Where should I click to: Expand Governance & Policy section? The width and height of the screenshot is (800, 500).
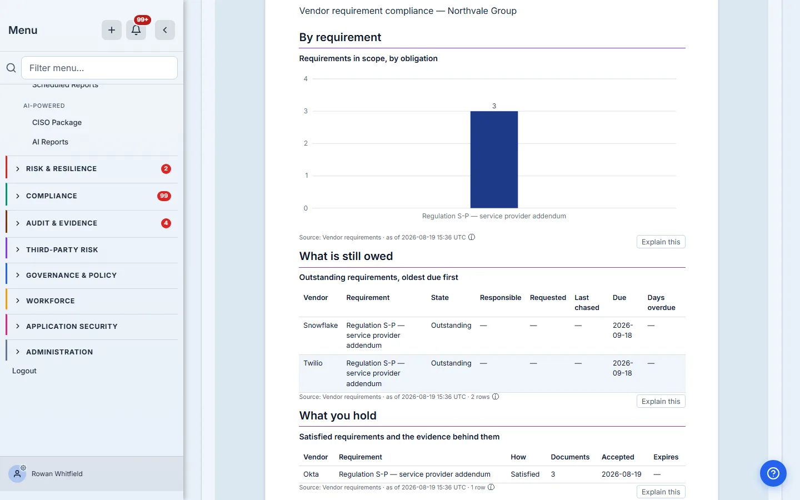point(92,276)
